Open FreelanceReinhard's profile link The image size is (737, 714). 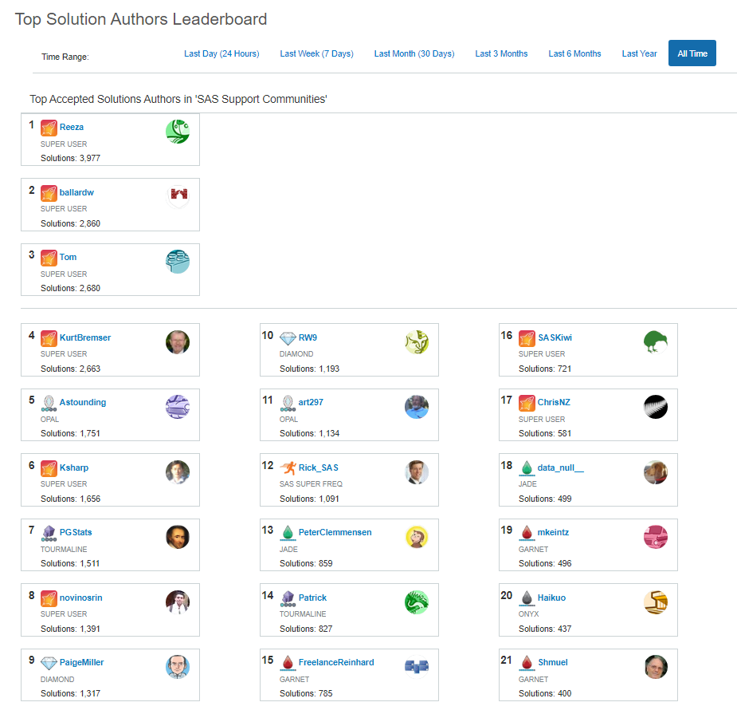pyautogui.click(x=336, y=662)
